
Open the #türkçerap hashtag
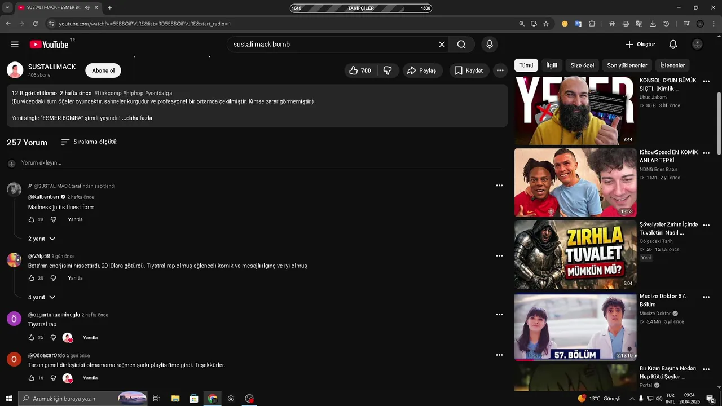click(107, 93)
